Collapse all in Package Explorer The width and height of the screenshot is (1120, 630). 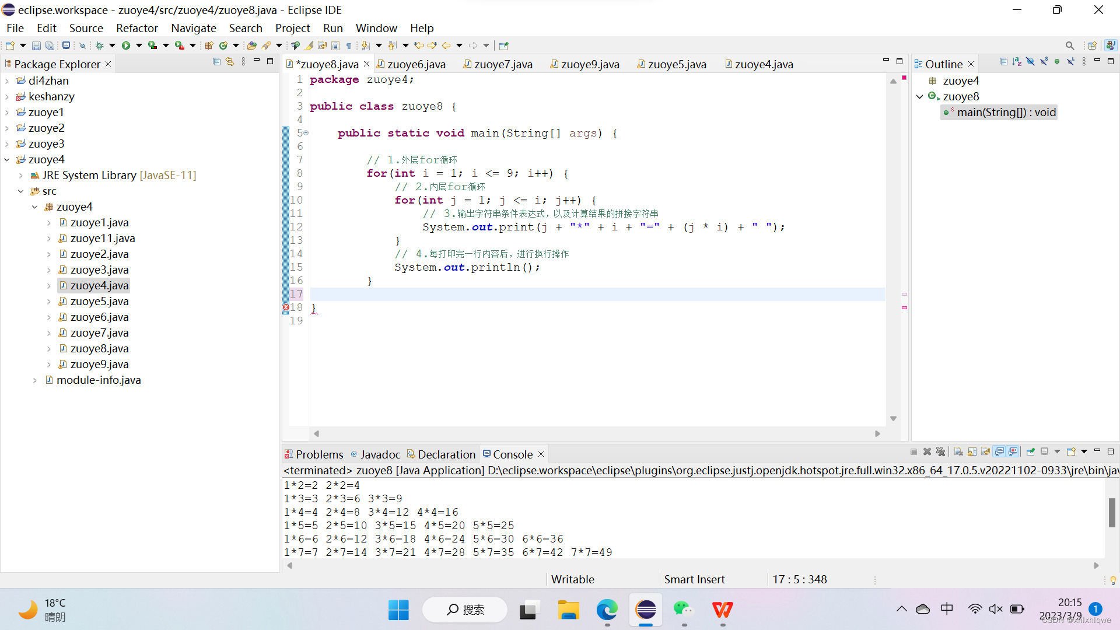click(x=216, y=61)
